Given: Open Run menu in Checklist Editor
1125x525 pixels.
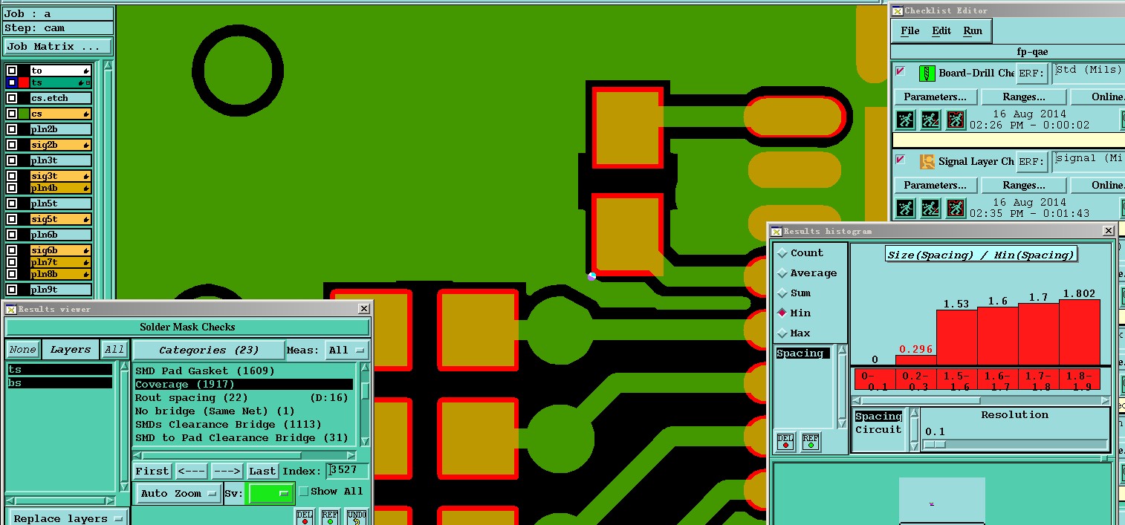Looking at the screenshot, I should point(973,30).
